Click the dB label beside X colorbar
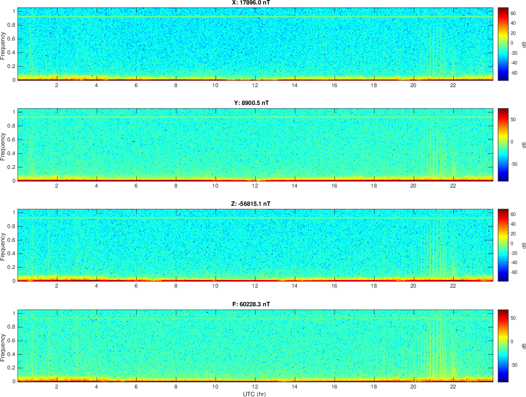Viewport: 526px width, 397px height. 523,44
